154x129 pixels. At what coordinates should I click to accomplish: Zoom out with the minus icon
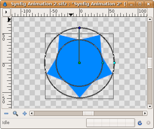[6, 113]
